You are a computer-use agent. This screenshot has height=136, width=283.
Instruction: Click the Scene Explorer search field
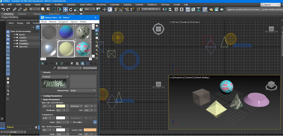[19, 27]
